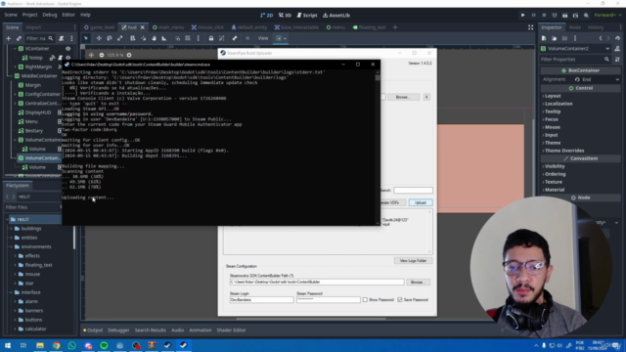The width and height of the screenshot is (626, 352).
Task: Select the Move Mode tool
Action: coord(99,38)
